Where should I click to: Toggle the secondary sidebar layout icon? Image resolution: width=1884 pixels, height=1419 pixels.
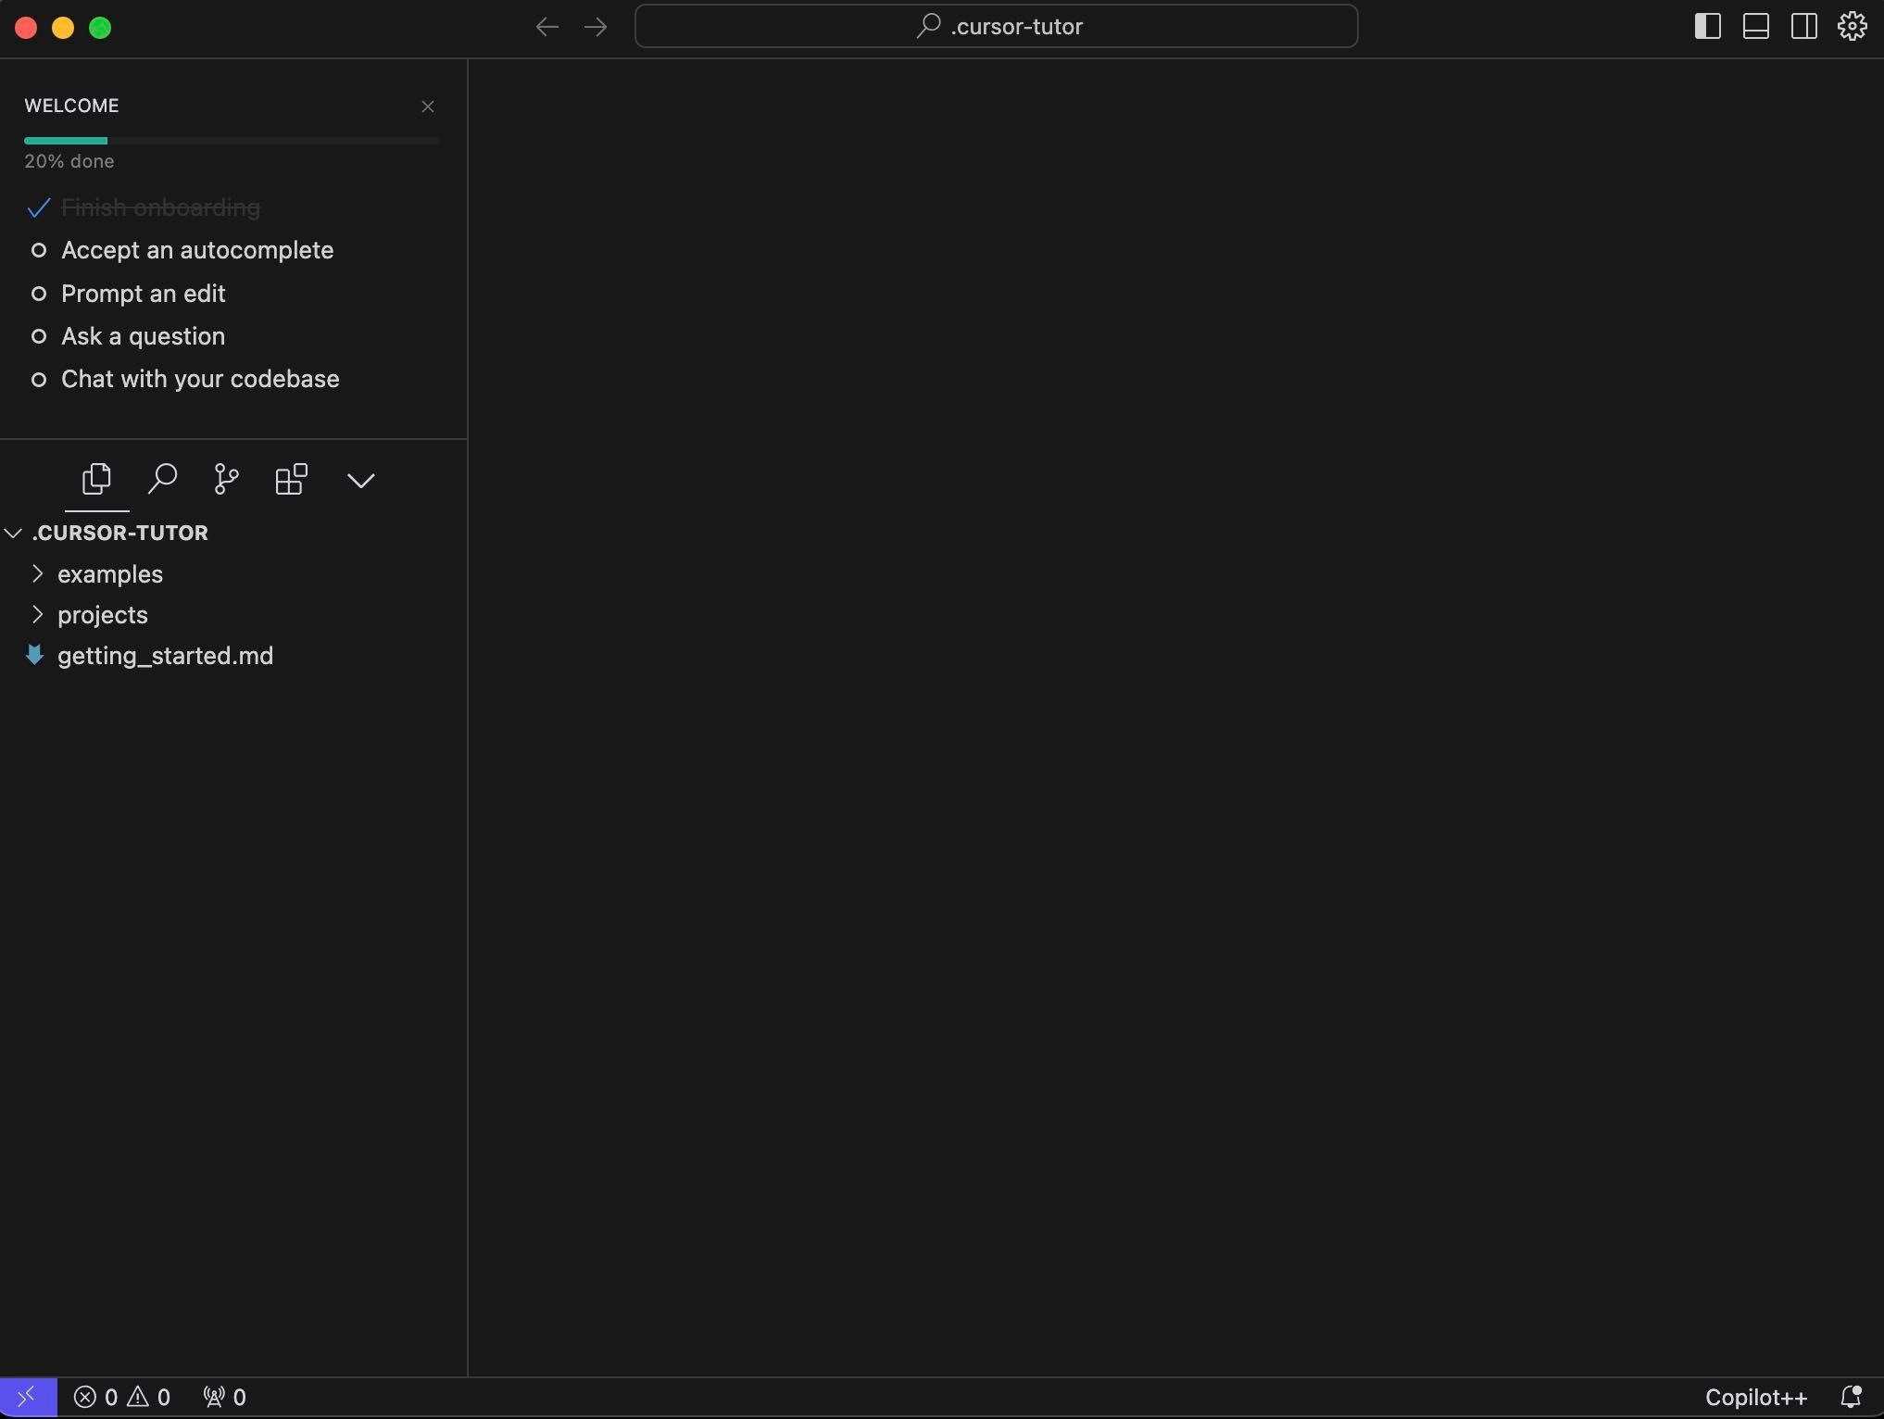1803,26
